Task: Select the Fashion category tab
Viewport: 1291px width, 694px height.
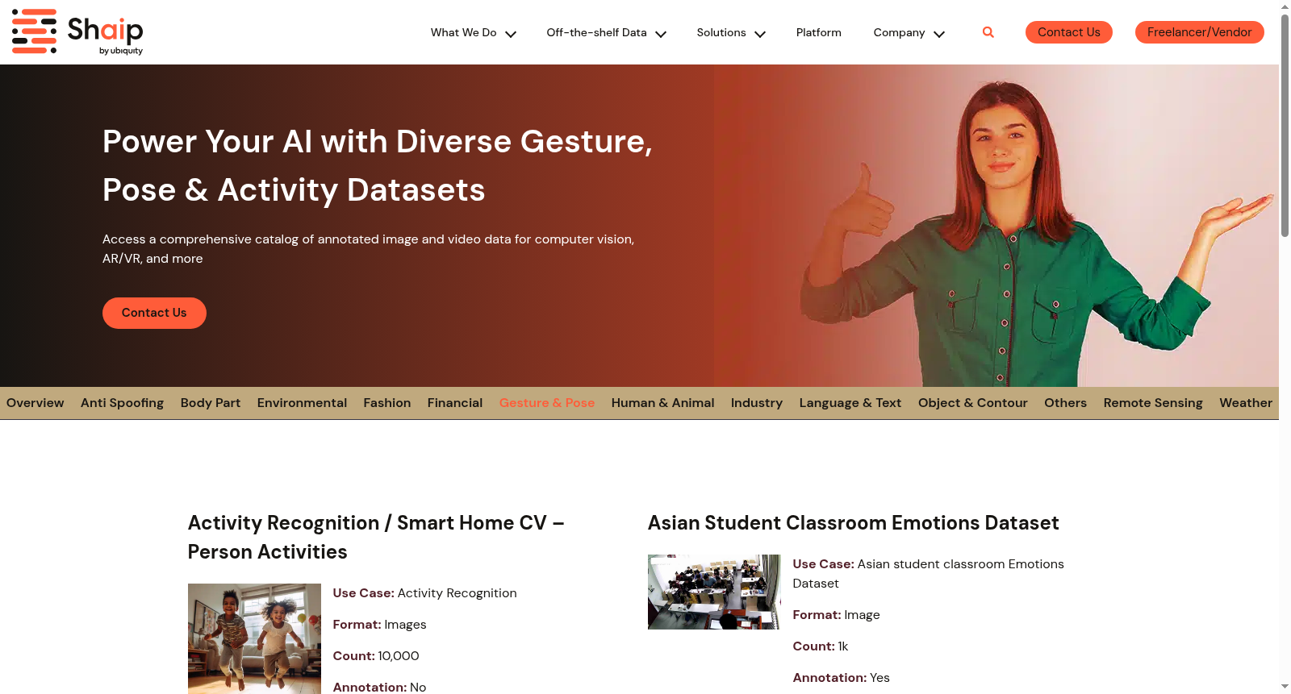Action: click(x=387, y=403)
